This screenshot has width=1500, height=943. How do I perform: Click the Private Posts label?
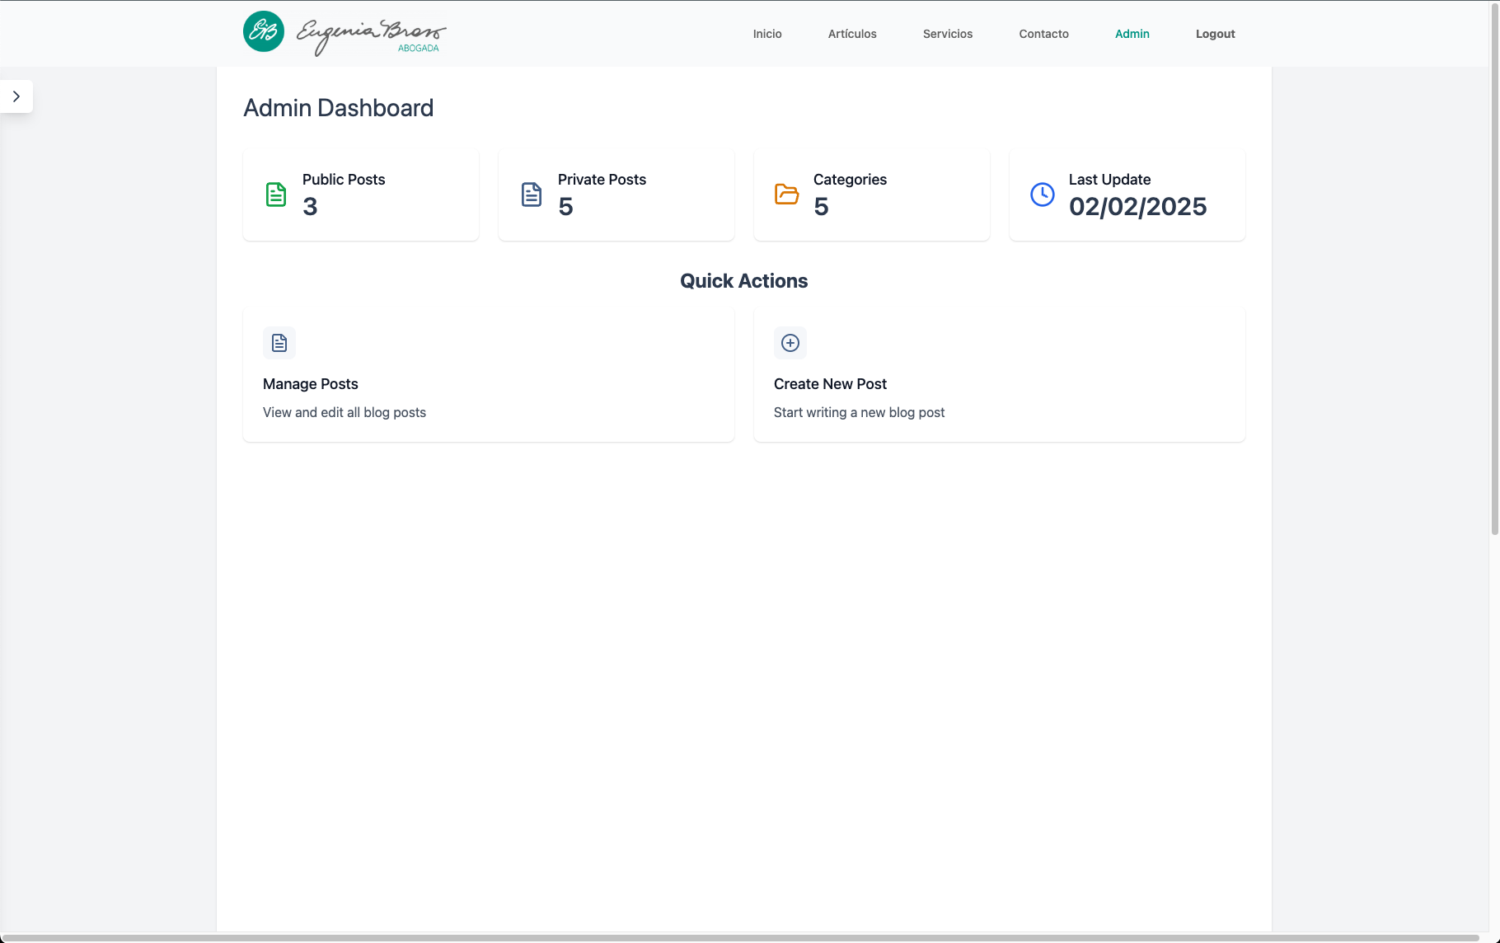602,180
